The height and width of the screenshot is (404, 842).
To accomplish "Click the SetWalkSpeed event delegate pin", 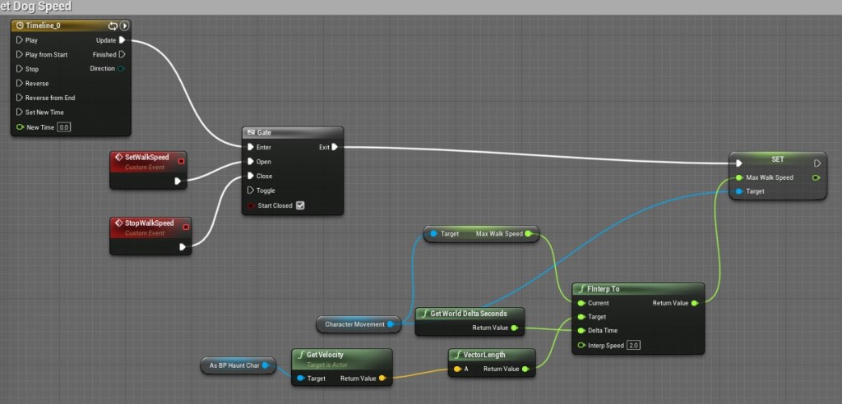I will (182, 158).
